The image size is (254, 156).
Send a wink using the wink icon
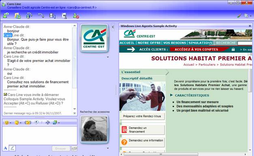[x=17, y=122]
